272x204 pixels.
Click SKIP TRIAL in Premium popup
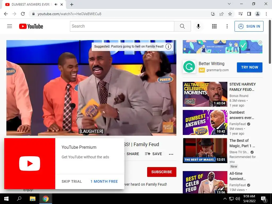(72, 181)
